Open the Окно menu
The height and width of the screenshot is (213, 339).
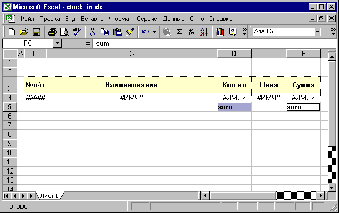(197, 19)
